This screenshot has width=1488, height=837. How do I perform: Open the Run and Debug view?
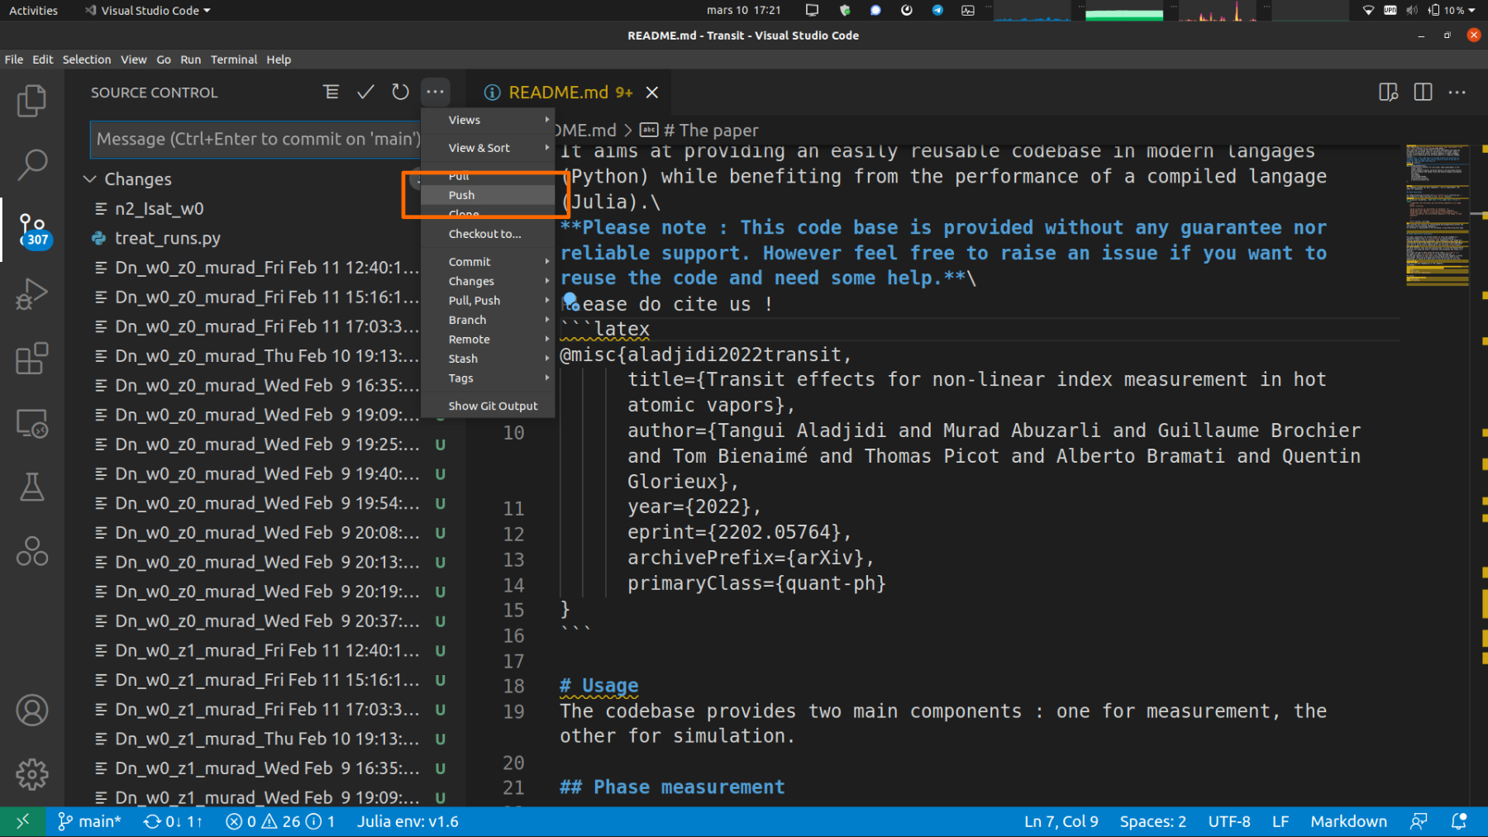coord(31,294)
